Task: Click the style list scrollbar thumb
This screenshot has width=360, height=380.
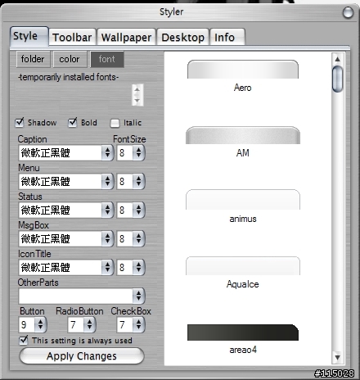Action: click(x=337, y=79)
